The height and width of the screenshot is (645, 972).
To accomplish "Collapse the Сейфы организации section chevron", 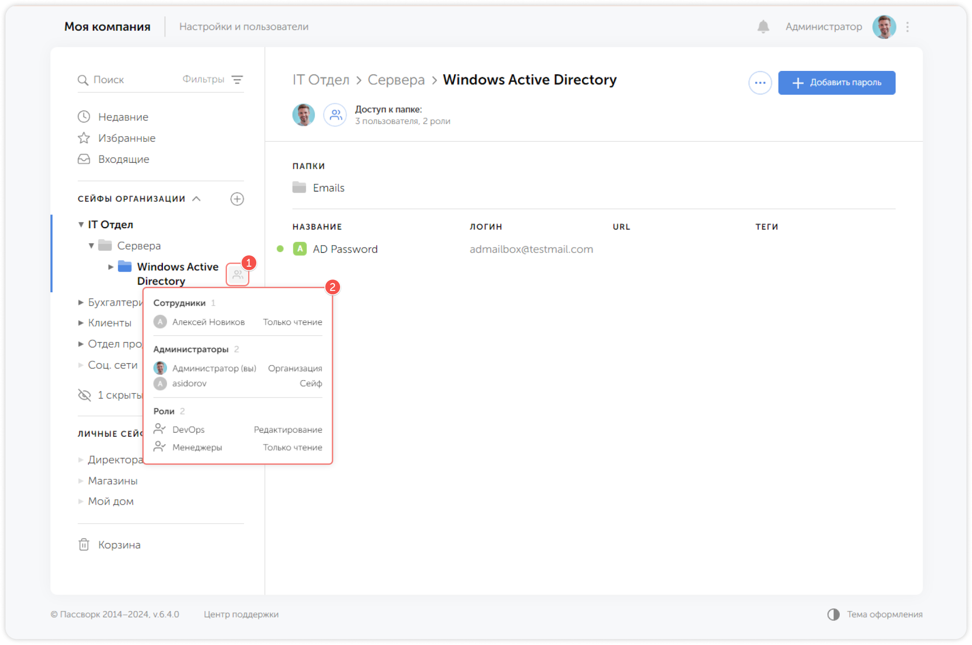I will [x=196, y=199].
